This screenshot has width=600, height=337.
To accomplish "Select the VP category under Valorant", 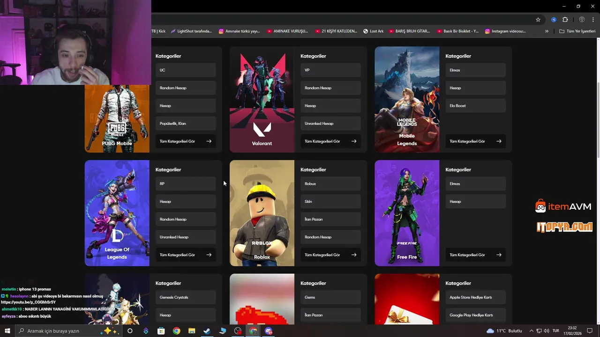I will [330, 70].
